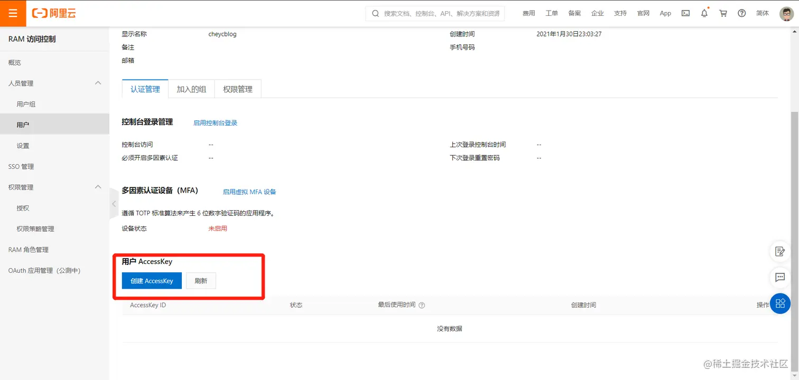The width and height of the screenshot is (799, 380).
Task: Click the display name value cheycblog
Action: (222, 34)
